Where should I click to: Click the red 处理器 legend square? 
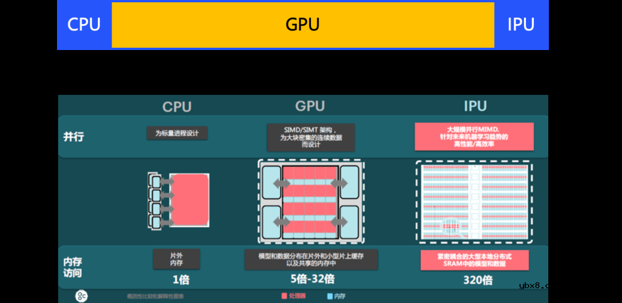tap(284, 296)
